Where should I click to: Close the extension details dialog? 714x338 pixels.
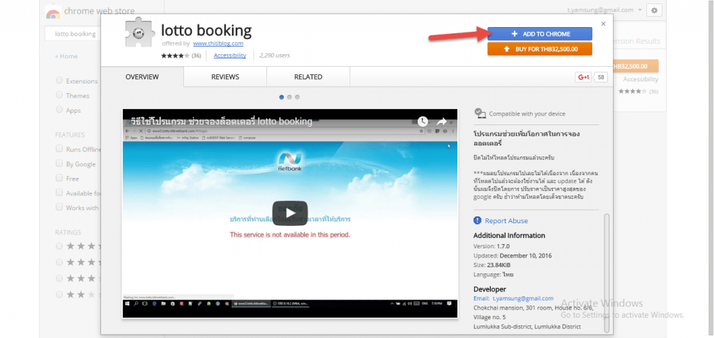coord(603,24)
